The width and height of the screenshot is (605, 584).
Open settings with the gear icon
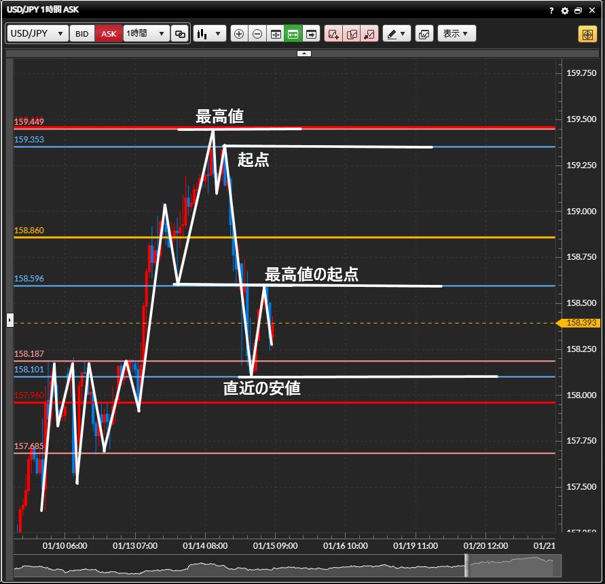click(x=565, y=11)
